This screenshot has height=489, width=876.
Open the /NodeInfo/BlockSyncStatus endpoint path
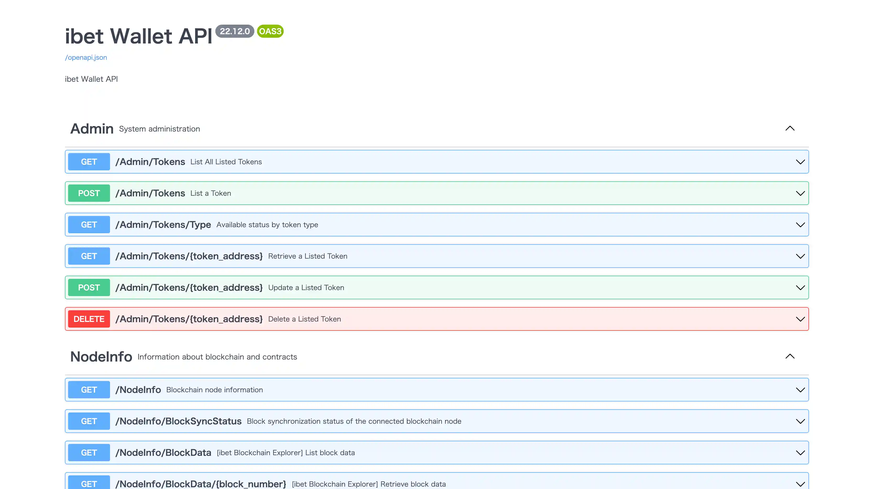tap(178, 421)
